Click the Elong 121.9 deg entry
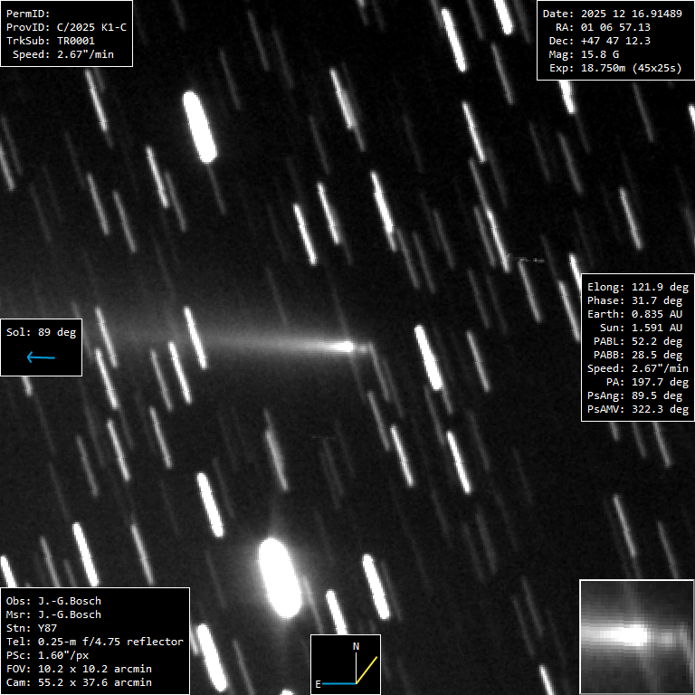The width and height of the screenshot is (695, 695). tap(638, 287)
